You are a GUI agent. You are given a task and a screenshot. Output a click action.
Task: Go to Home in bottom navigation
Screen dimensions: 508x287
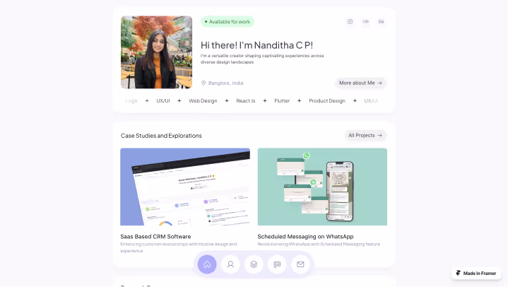point(207,264)
